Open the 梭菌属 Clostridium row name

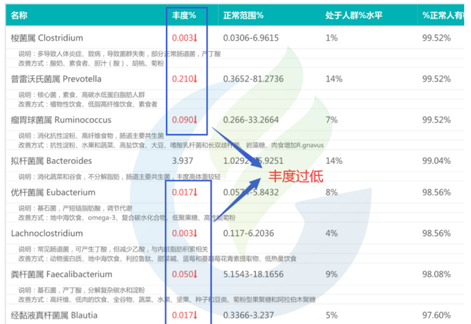(x=47, y=38)
